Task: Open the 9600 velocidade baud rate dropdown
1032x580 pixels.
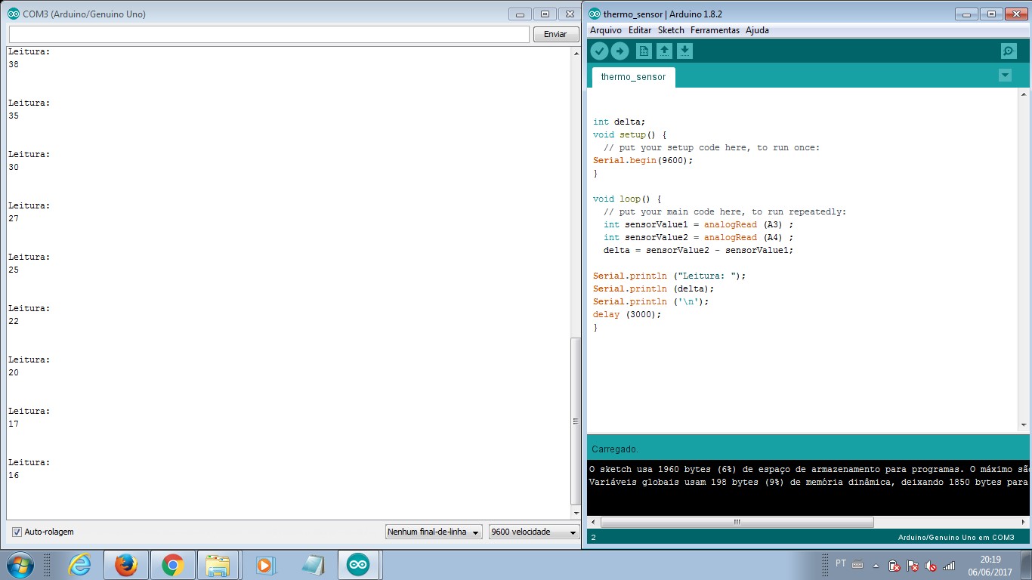Action: [533, 532]
